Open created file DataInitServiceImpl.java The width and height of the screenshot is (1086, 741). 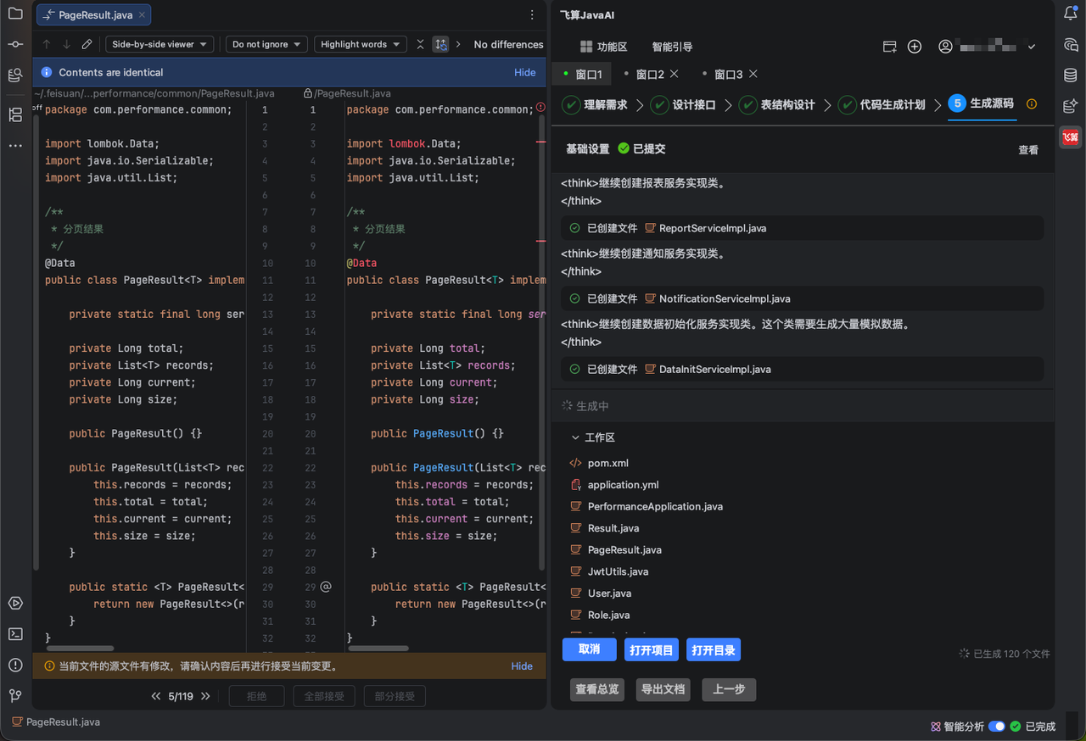pyautogui.click(x=715, y=369)
